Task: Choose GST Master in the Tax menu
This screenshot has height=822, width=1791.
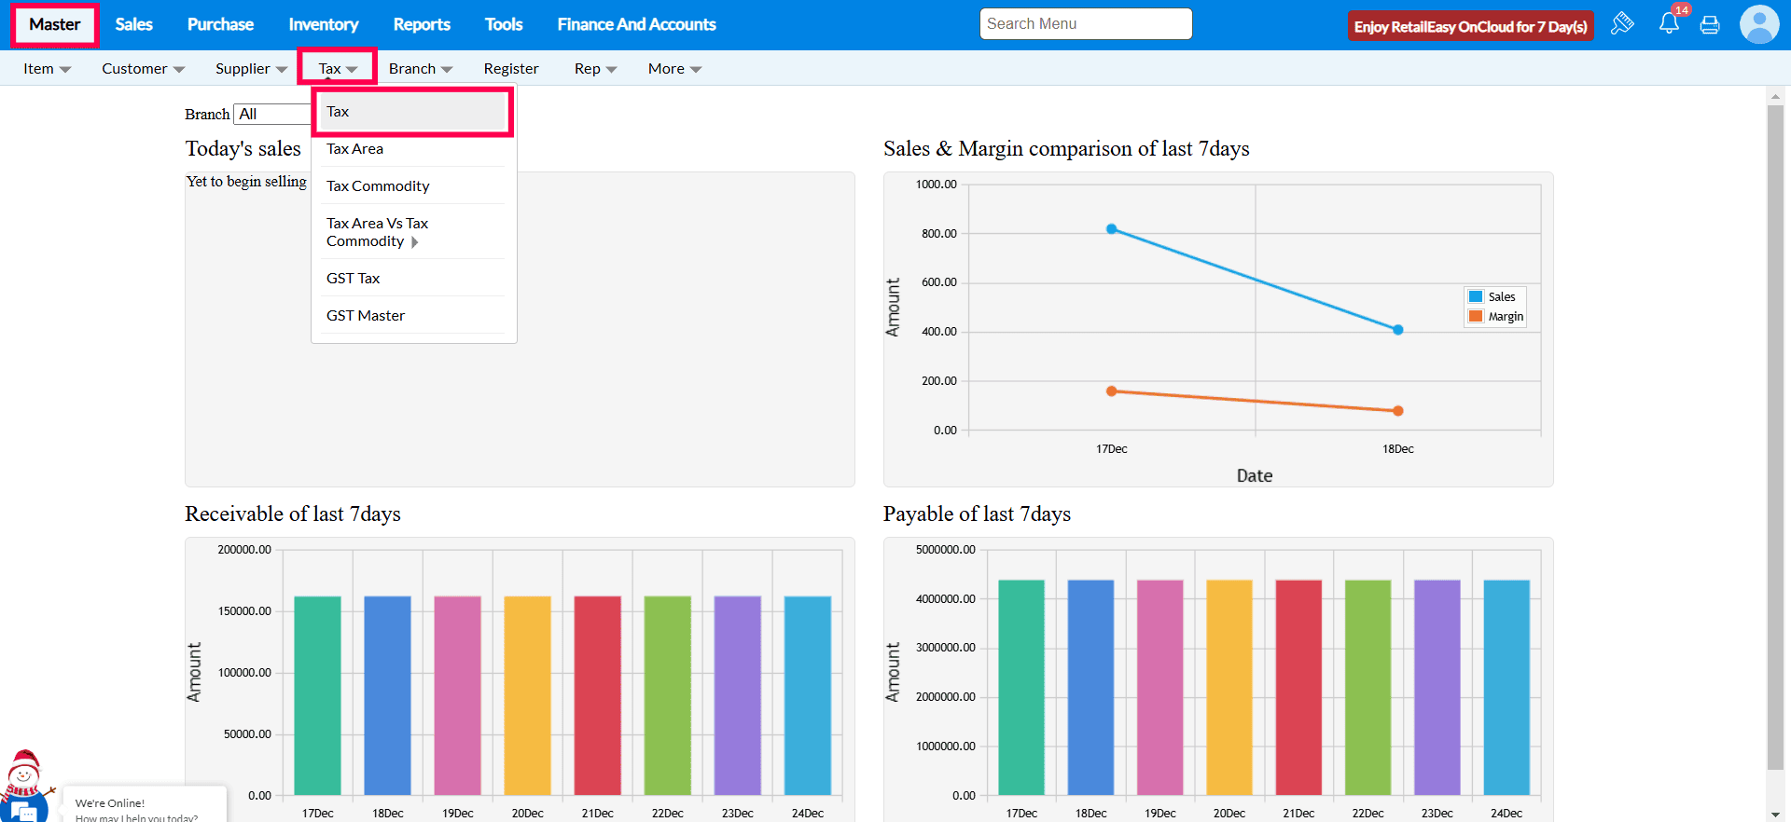Action: (x=366, y=316)
